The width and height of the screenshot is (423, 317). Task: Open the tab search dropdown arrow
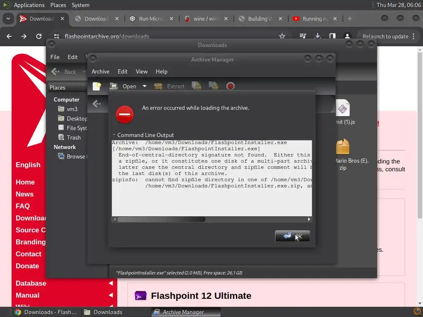tap(8, 19)
